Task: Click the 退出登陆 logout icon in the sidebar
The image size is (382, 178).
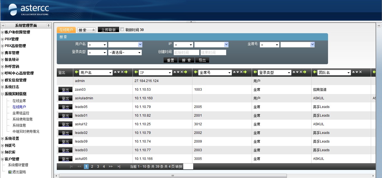Action: point(10,172)
